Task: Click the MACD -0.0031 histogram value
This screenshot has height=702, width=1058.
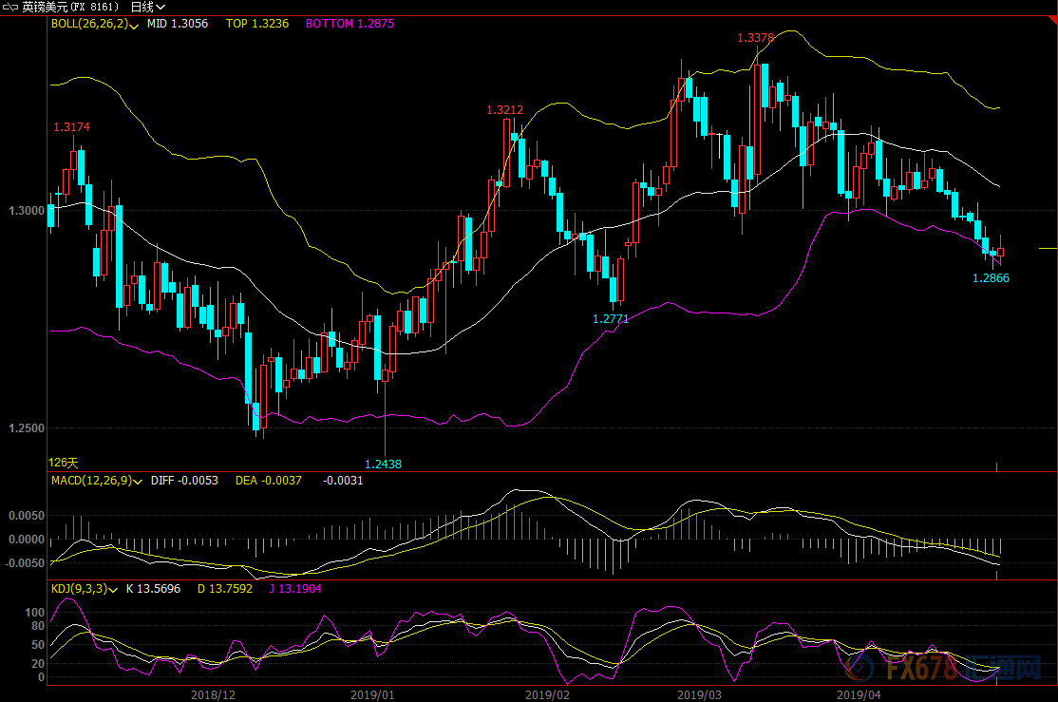Action: (343, 481)
